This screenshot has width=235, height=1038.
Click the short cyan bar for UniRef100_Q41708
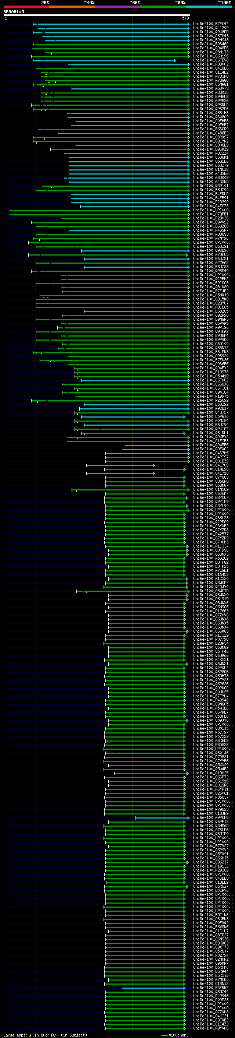pyautogui.click(x=120, y=465)
